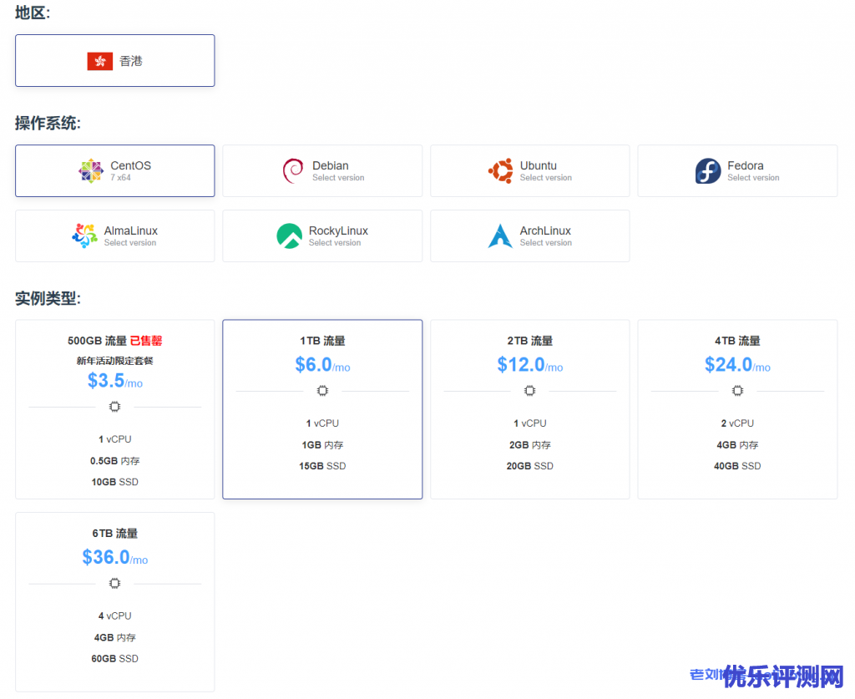
Task: Click the Hong Kong flag icon
Action: point(99,61)
